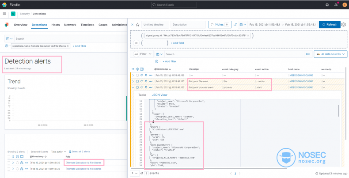Open the newsfeed icon with notification dot
The width and height of the screenshot is (349, 178).
pyautogui.click(x=336, y=5)
